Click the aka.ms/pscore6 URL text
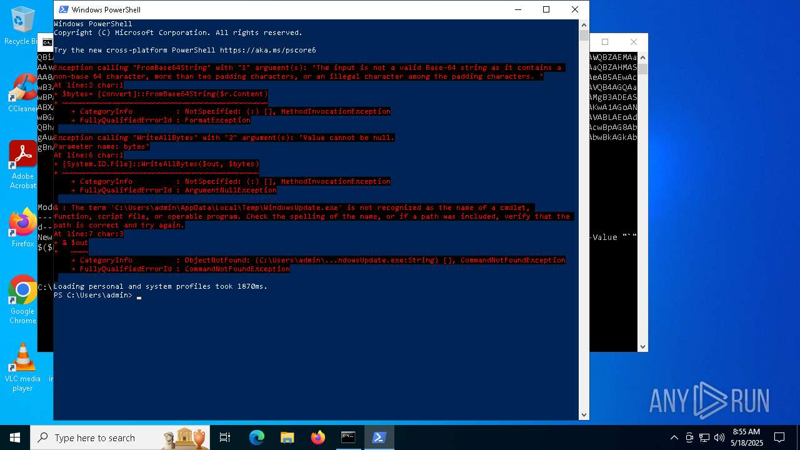Viewport: 800px width, 450px height. [267, 50]
